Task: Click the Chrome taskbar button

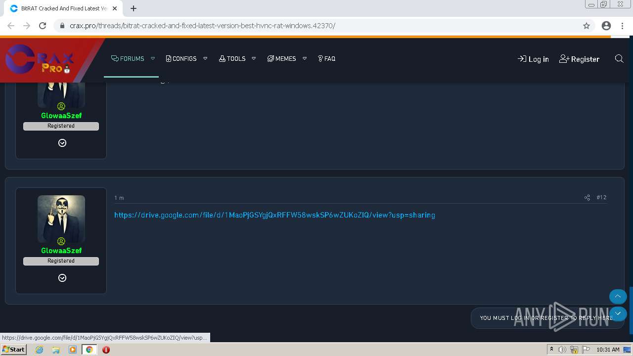Action: (90, 350)
